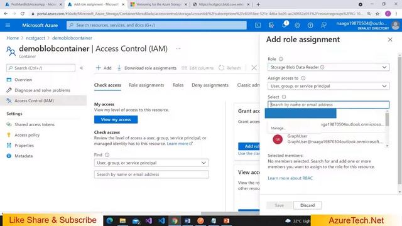
Task: Click the Select info icon
Action: click(284, 97)
